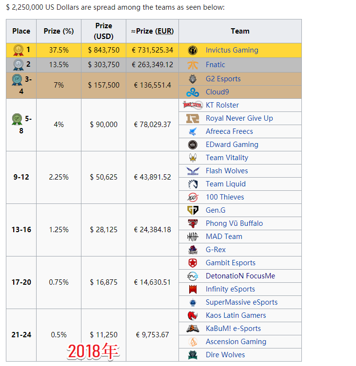Open the Dire Wolves team link
Viewport: 356px width, 366px height.
tap(225, 355)
